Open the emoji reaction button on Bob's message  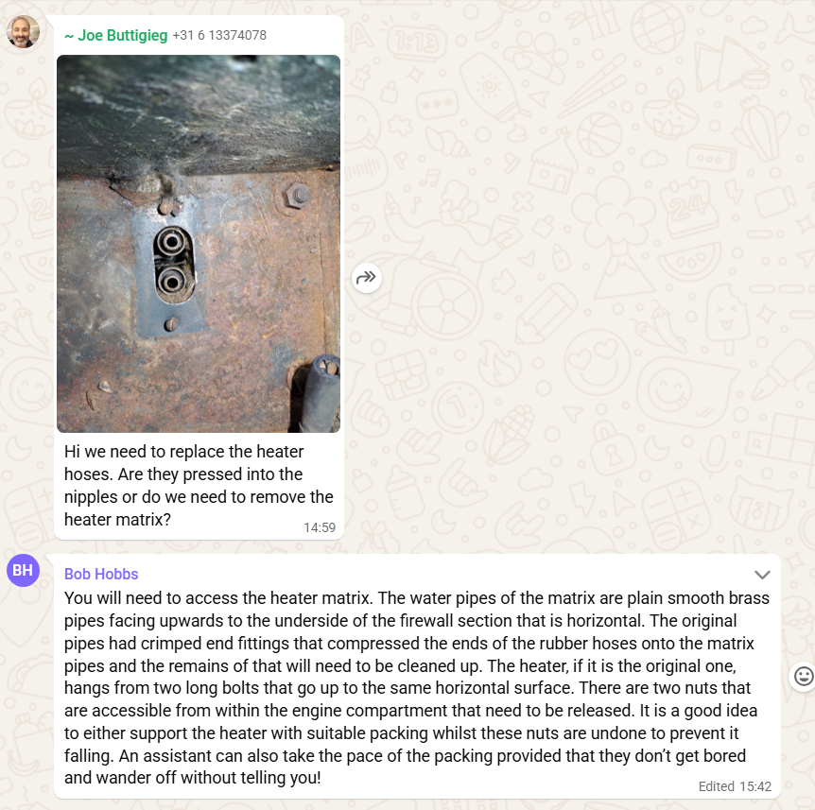(x=804, y=677)
